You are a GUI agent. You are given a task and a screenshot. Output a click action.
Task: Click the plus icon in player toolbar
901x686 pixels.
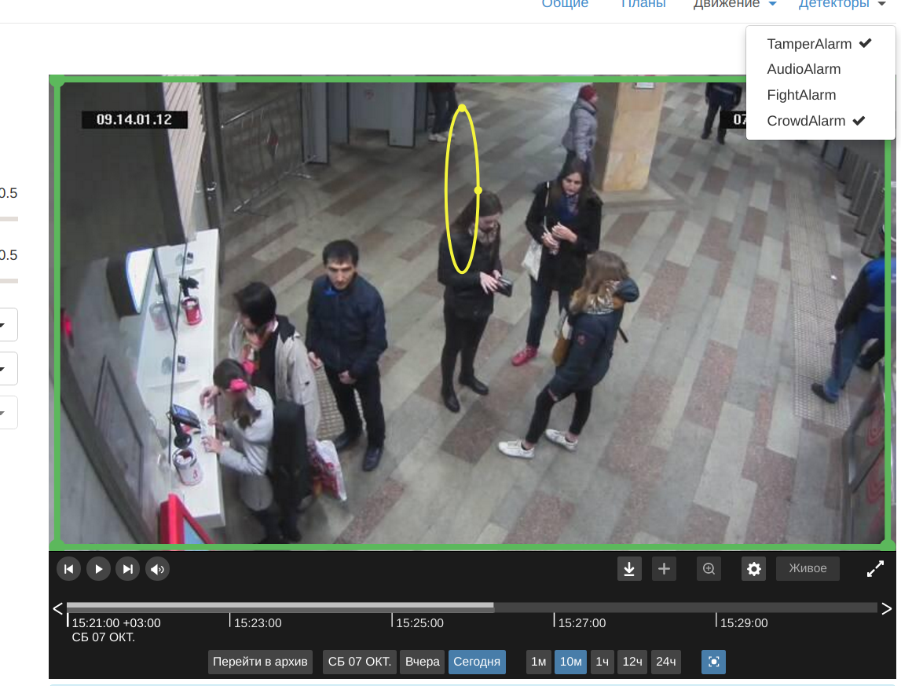click(664, 569)
